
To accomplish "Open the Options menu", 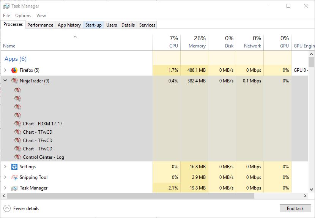I will (23, 16).
